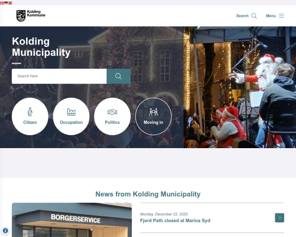The width and height of the screenshot is (296, 237).
Task: Open the hamburger Menu in the header
Action: coord(275,16)
